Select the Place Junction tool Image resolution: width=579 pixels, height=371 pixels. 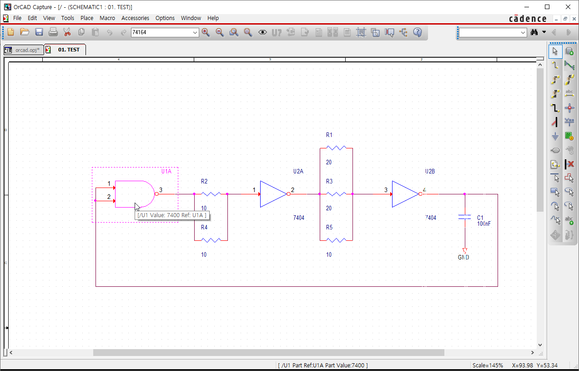569,108
